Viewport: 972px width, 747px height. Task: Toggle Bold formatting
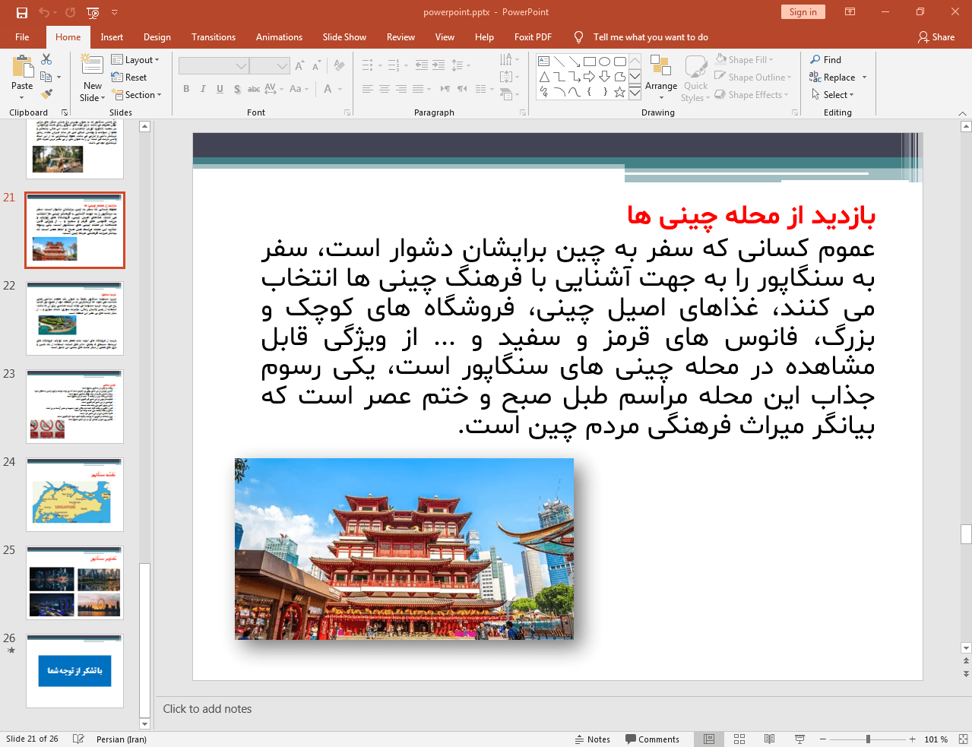point(186,89)
